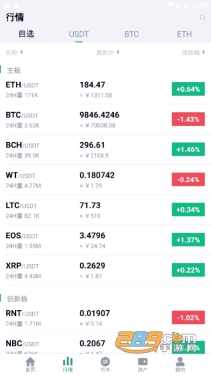Screen dimensions: 211x376
Task: Sort by 最新价 latest price arrows
Action: 118,52
